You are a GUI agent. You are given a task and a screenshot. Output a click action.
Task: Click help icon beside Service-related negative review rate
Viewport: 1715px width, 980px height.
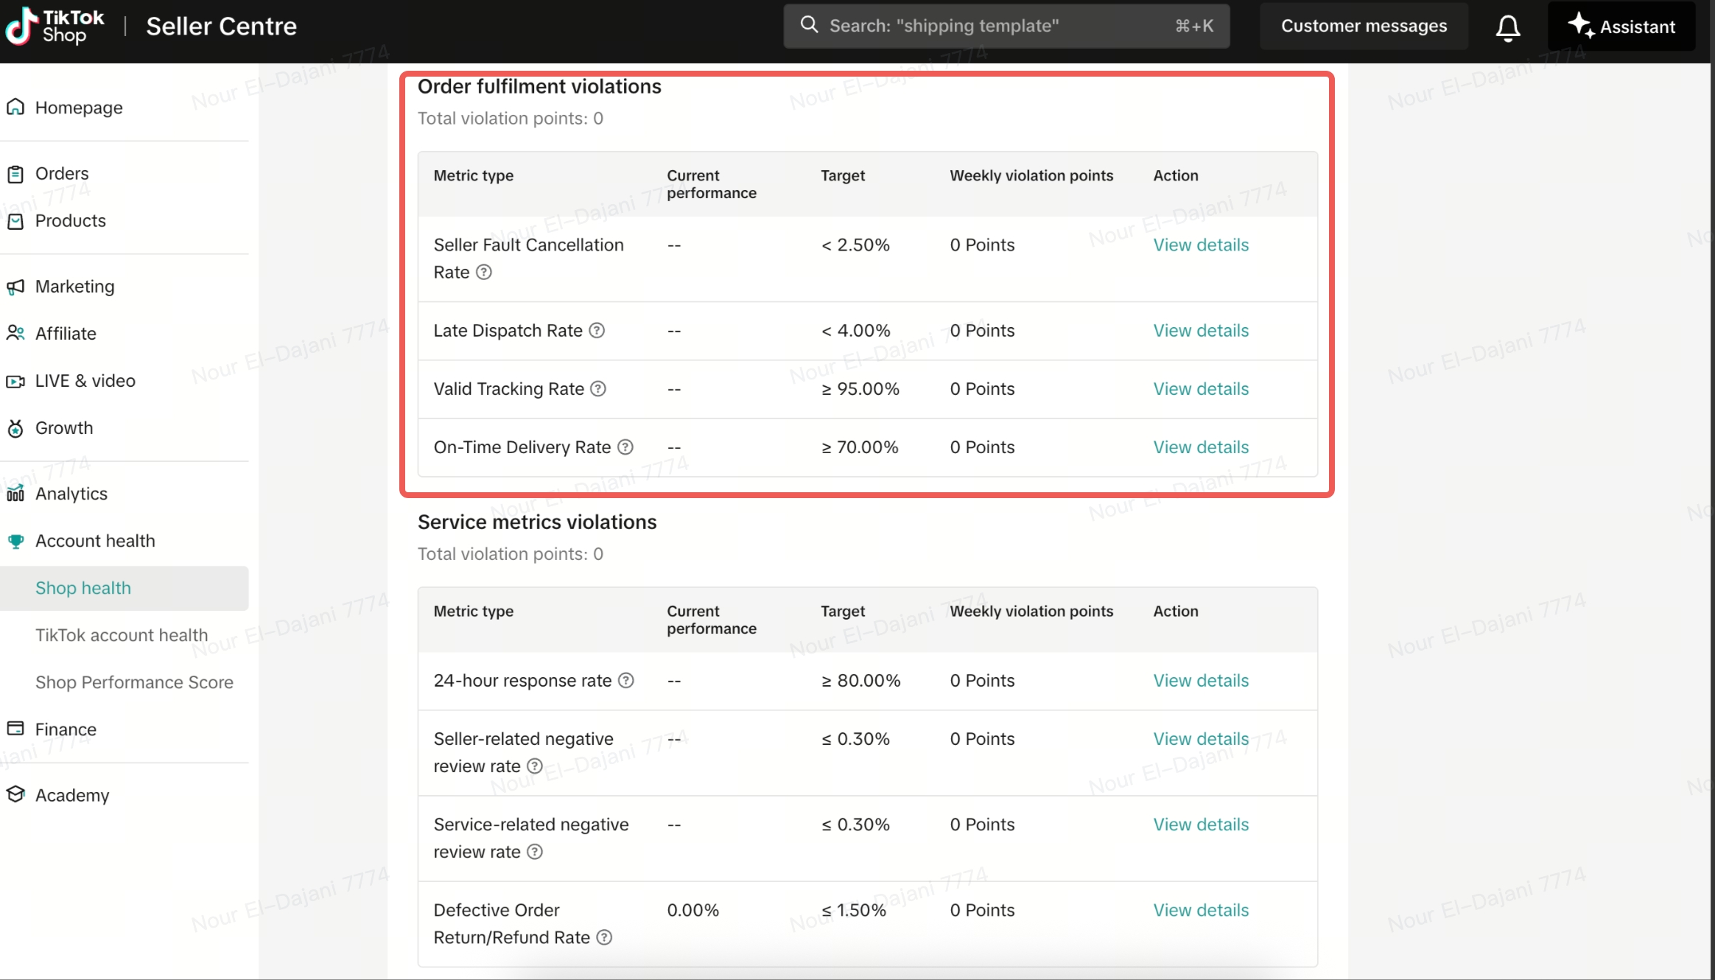(535, 852)
